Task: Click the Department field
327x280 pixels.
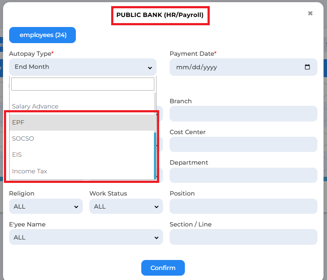Action: point(243,175)
